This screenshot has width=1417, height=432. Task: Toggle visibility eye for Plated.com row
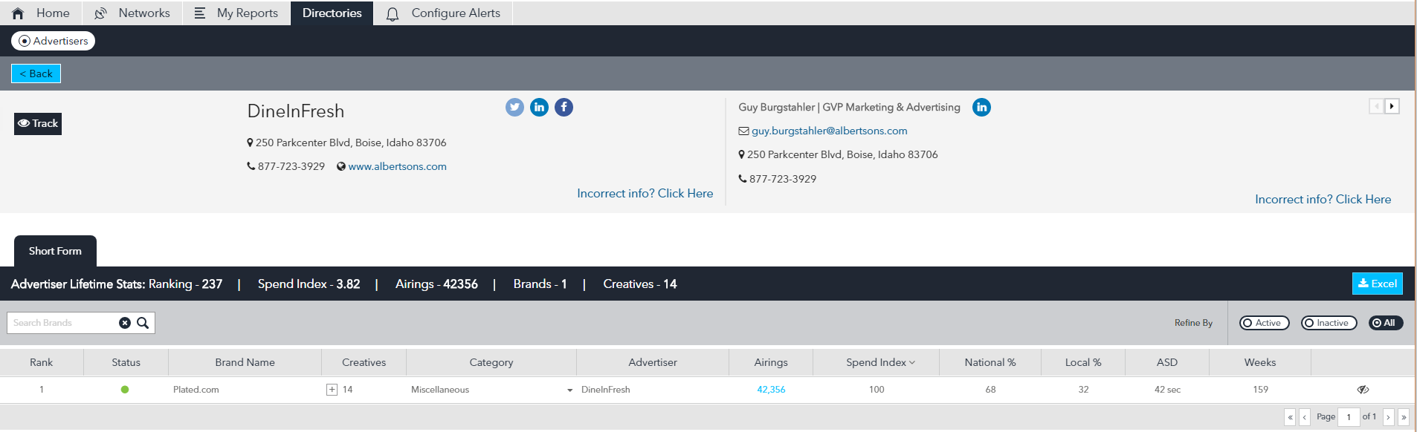(x=1363, y=389)
